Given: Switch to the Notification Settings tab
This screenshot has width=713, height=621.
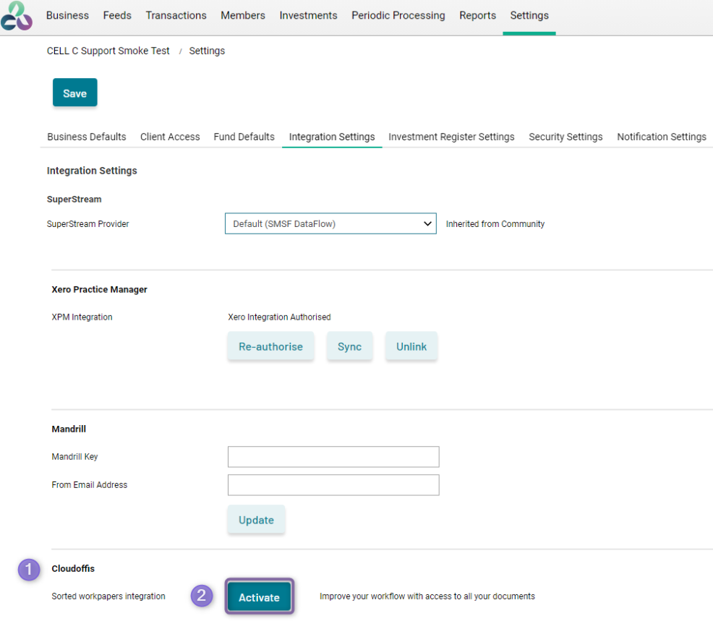Looking at the screenshot, I should (x=662, y=137).
